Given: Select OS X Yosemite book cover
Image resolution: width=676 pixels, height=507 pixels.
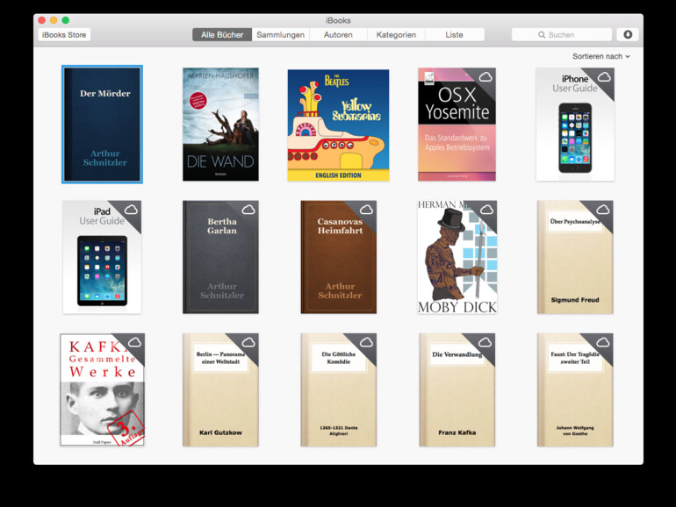Looking at the screenshot, I should pyautogui.click(x=457, y=125).
